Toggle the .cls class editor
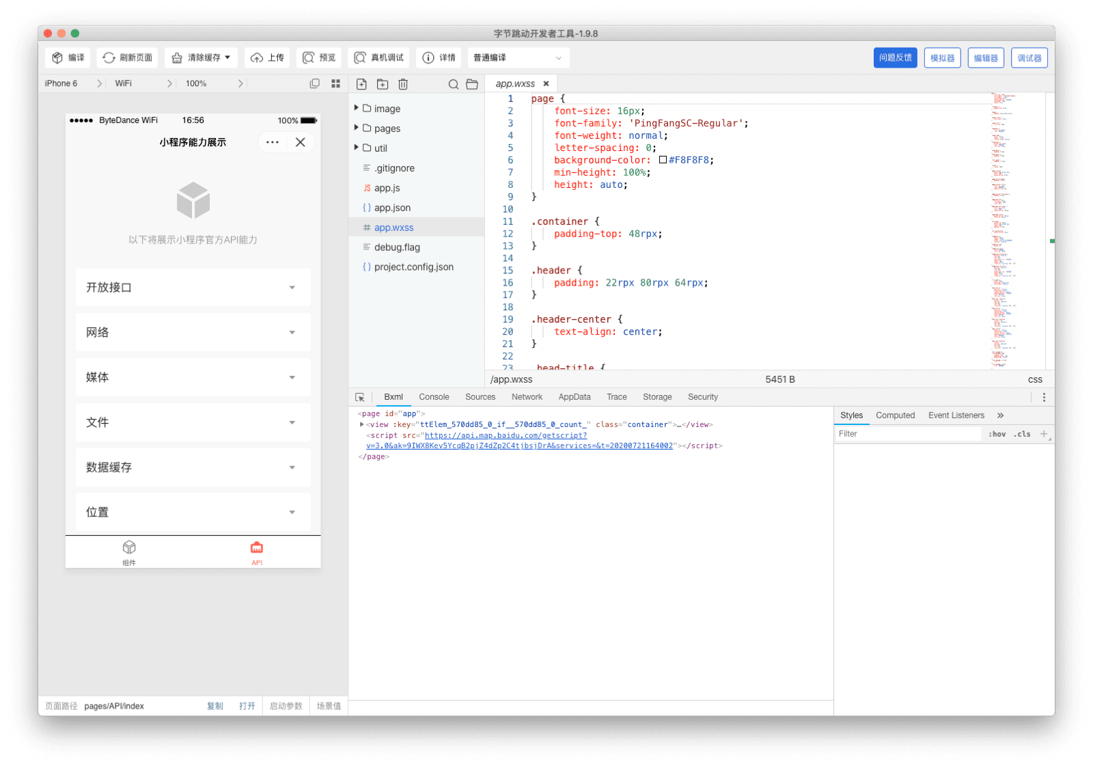The image size is (1093, 766). pos(1022,433)
